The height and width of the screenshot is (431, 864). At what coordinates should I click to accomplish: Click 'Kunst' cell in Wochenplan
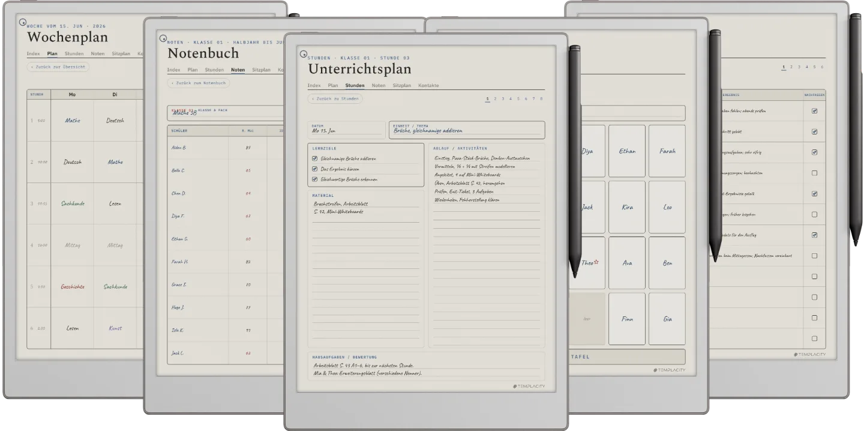tap(115, 328)
